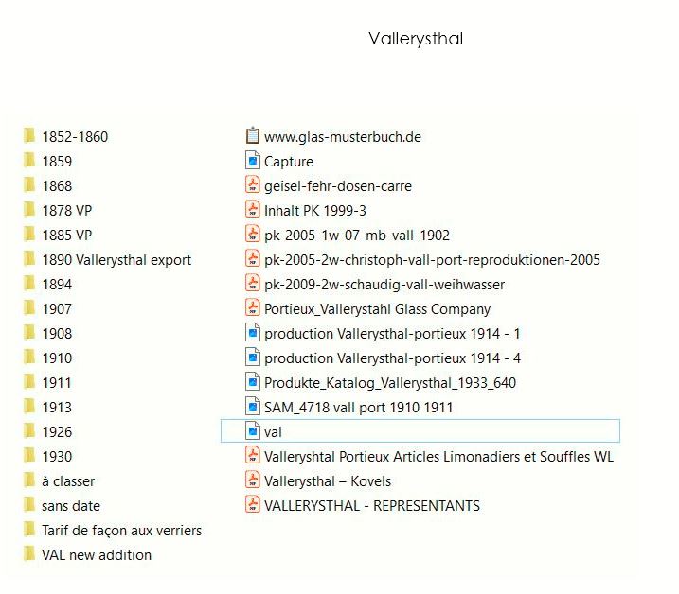The width and height of the screenshot is (679, 594).
Task: Click the PDF icon for geisel-fehr-dosen-carre
Action: 252,185
